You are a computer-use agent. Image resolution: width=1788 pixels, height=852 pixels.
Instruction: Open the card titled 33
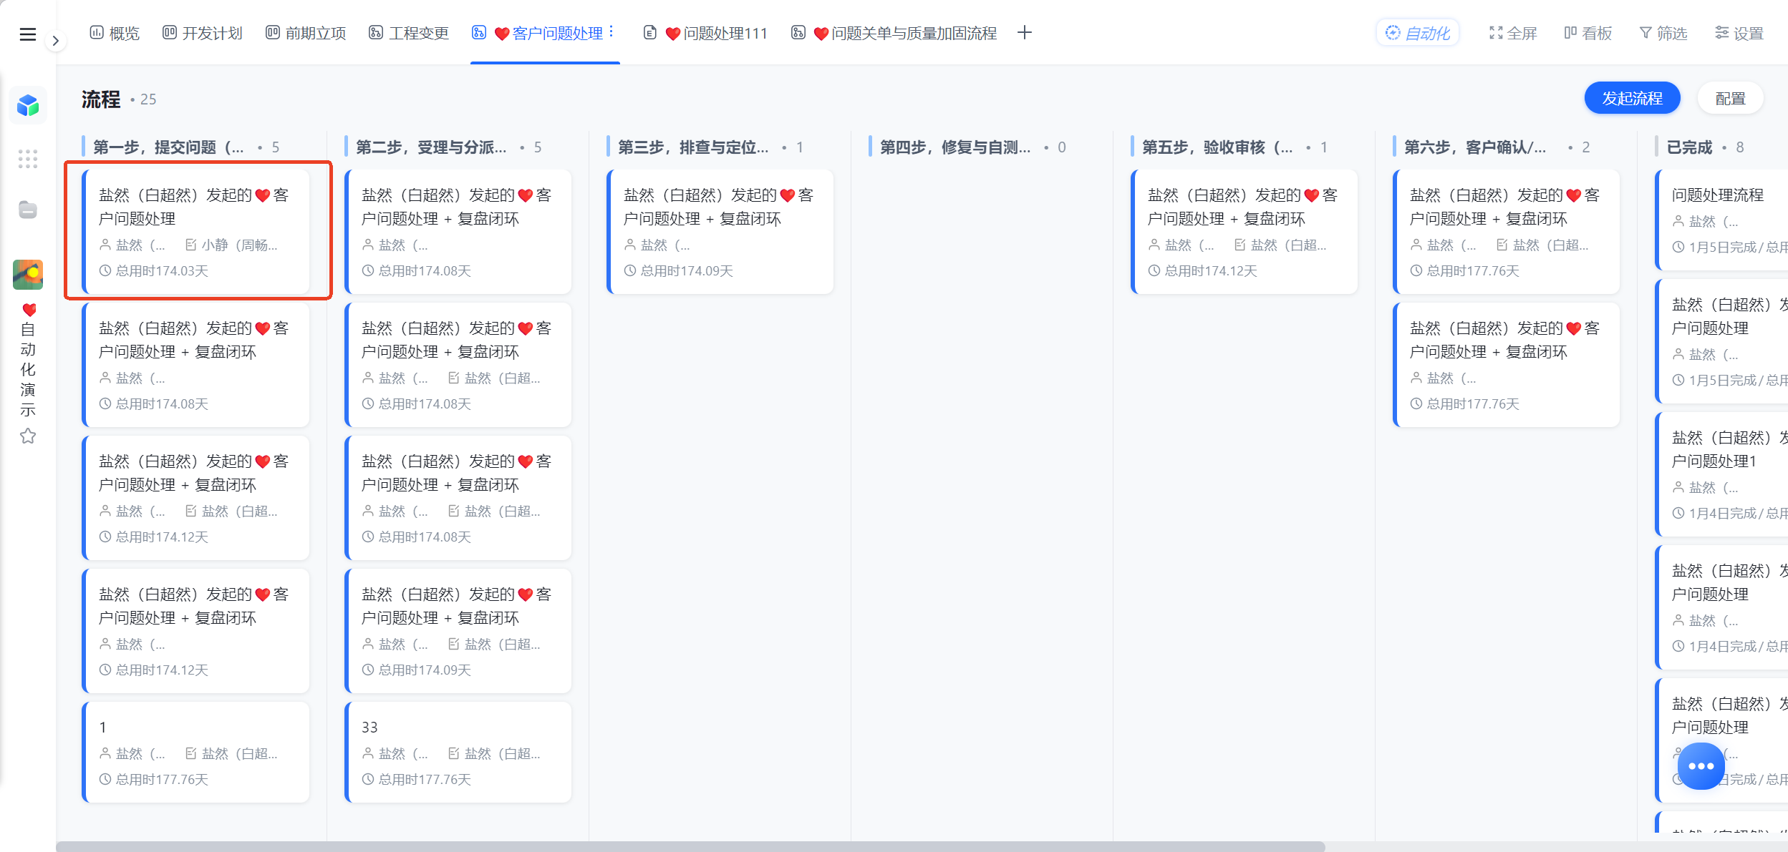[x=458, y=753]
